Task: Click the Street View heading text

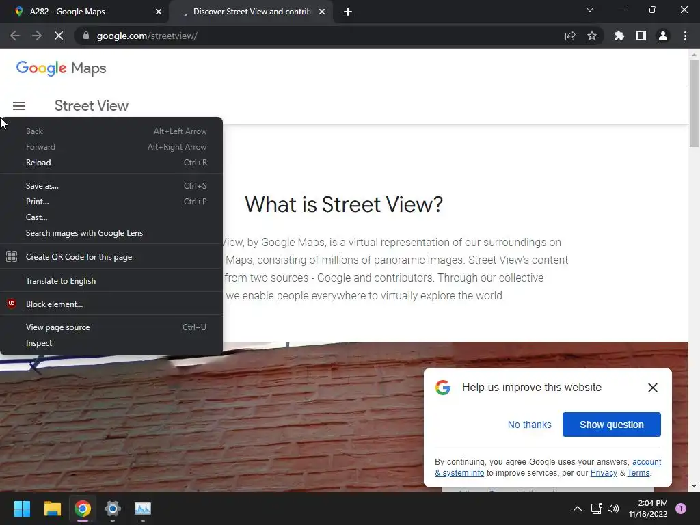Action: click(92, 106)
